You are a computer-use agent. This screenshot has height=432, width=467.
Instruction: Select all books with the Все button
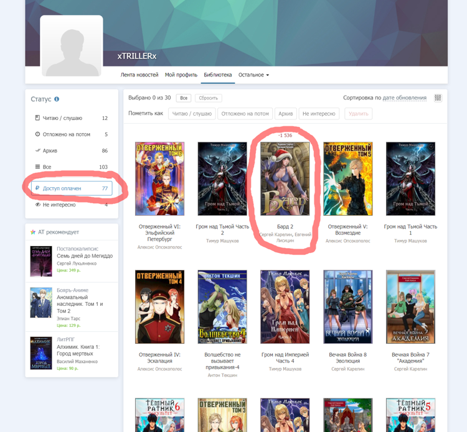coord(183,98)
